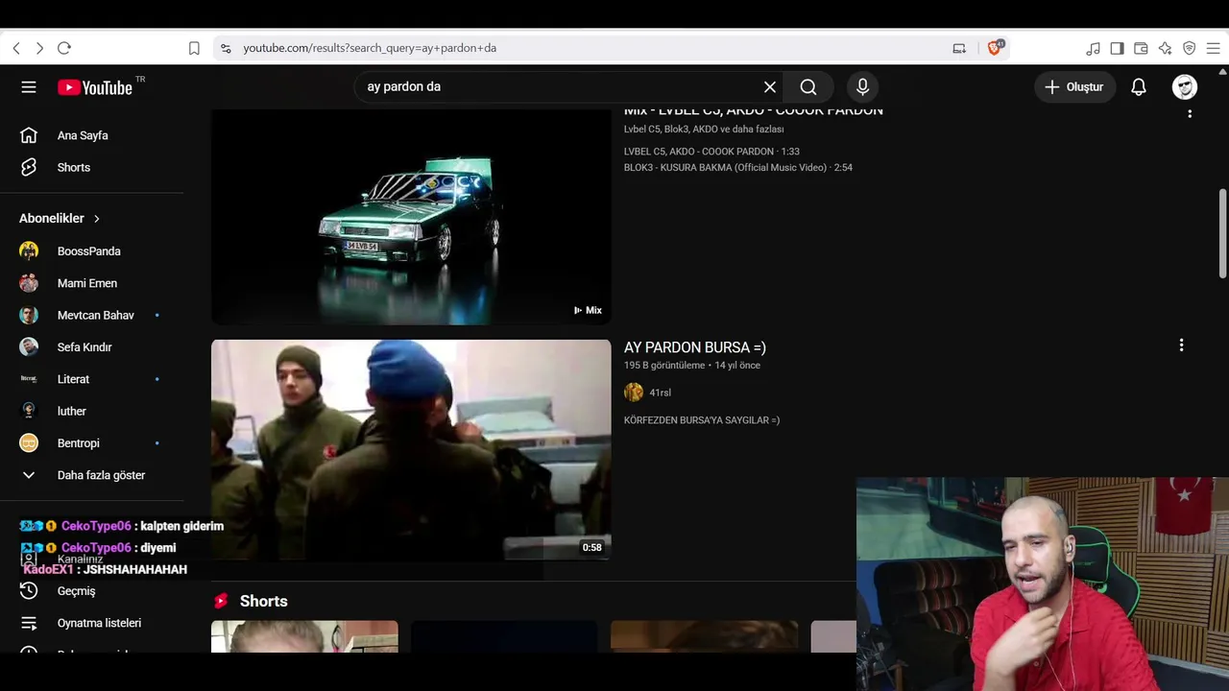Open the notifications bell
The image size is (1229, 691).
1139,87
